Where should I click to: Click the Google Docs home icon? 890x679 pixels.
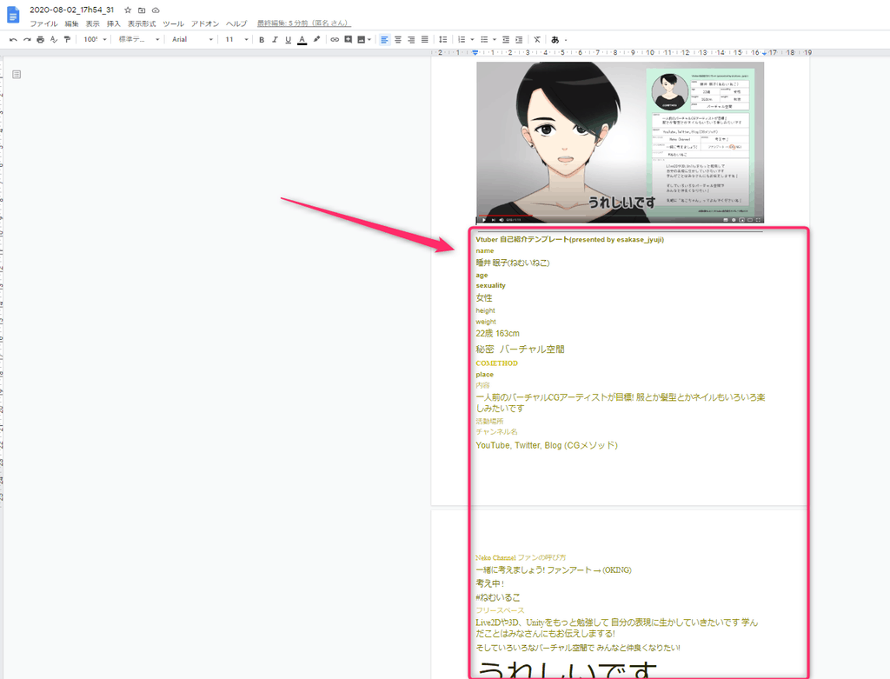click(13, 15)
